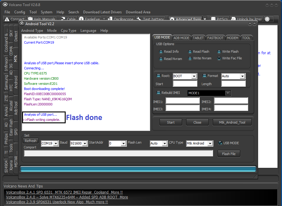Open the Baud 921600 dropdown
Viewport: 282px width, 206px height.
(x=85, y=143)
